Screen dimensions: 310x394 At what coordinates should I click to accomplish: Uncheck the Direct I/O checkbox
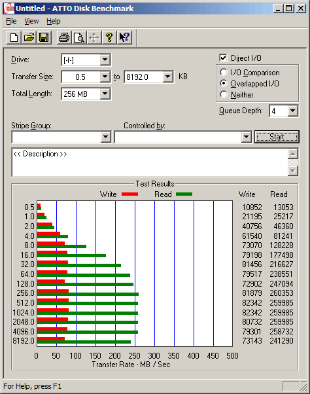[x=223, y=58]
